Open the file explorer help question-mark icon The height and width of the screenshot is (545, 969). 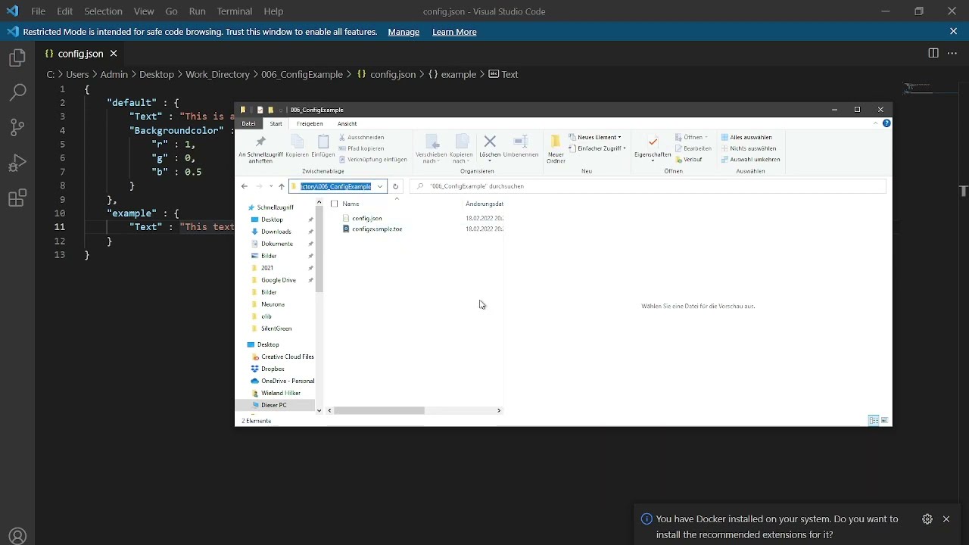tap(886, 123)
